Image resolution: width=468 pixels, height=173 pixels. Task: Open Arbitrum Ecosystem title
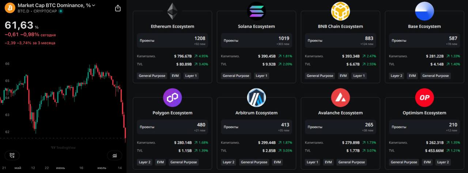(256, 113)
